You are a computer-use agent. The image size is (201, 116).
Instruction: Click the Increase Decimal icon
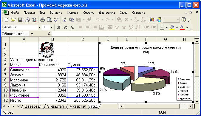click(x=131, y=27)
